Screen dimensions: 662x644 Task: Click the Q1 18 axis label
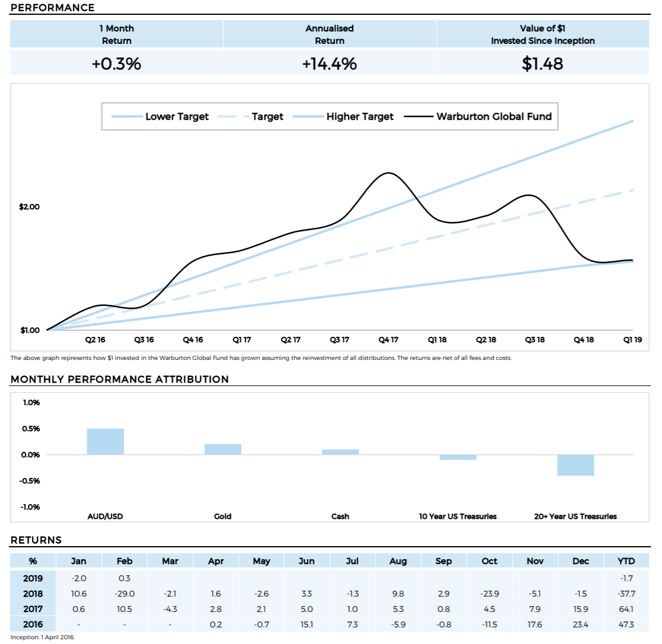tap(437, 340)
